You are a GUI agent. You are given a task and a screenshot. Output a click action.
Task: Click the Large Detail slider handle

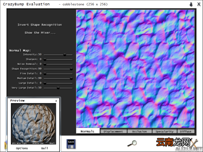click(45, 83)
